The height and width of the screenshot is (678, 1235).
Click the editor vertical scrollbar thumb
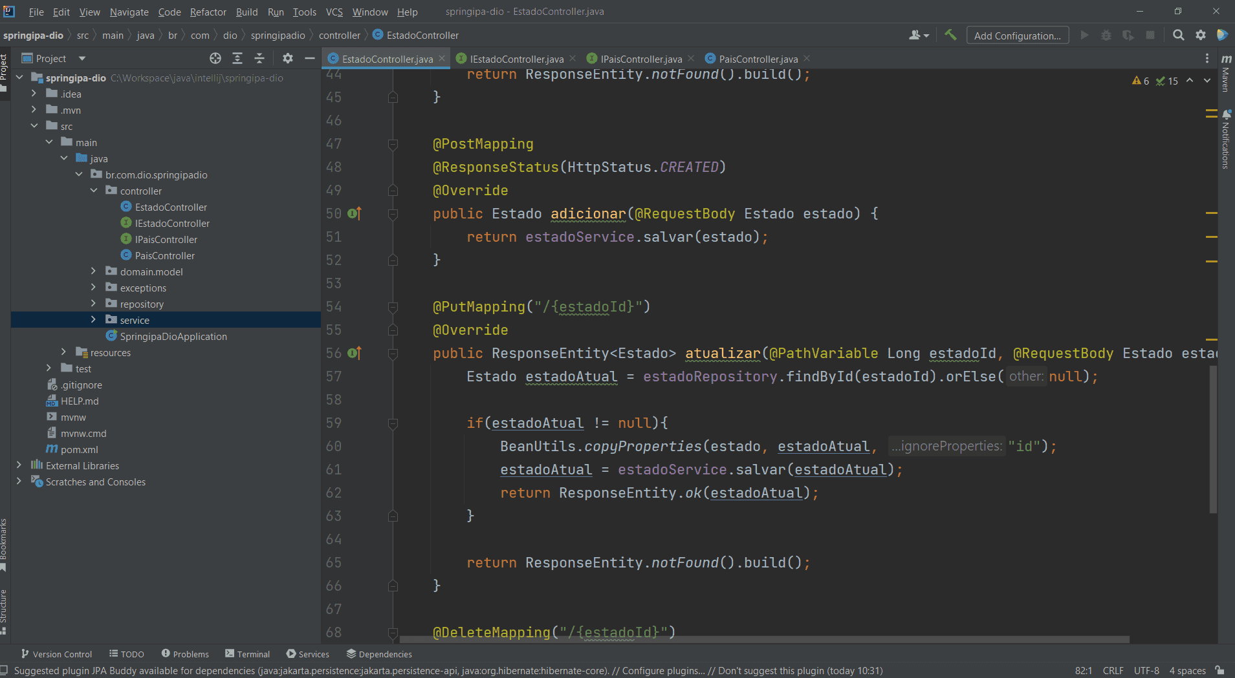pyautogui.click(x=1213, y=440)
